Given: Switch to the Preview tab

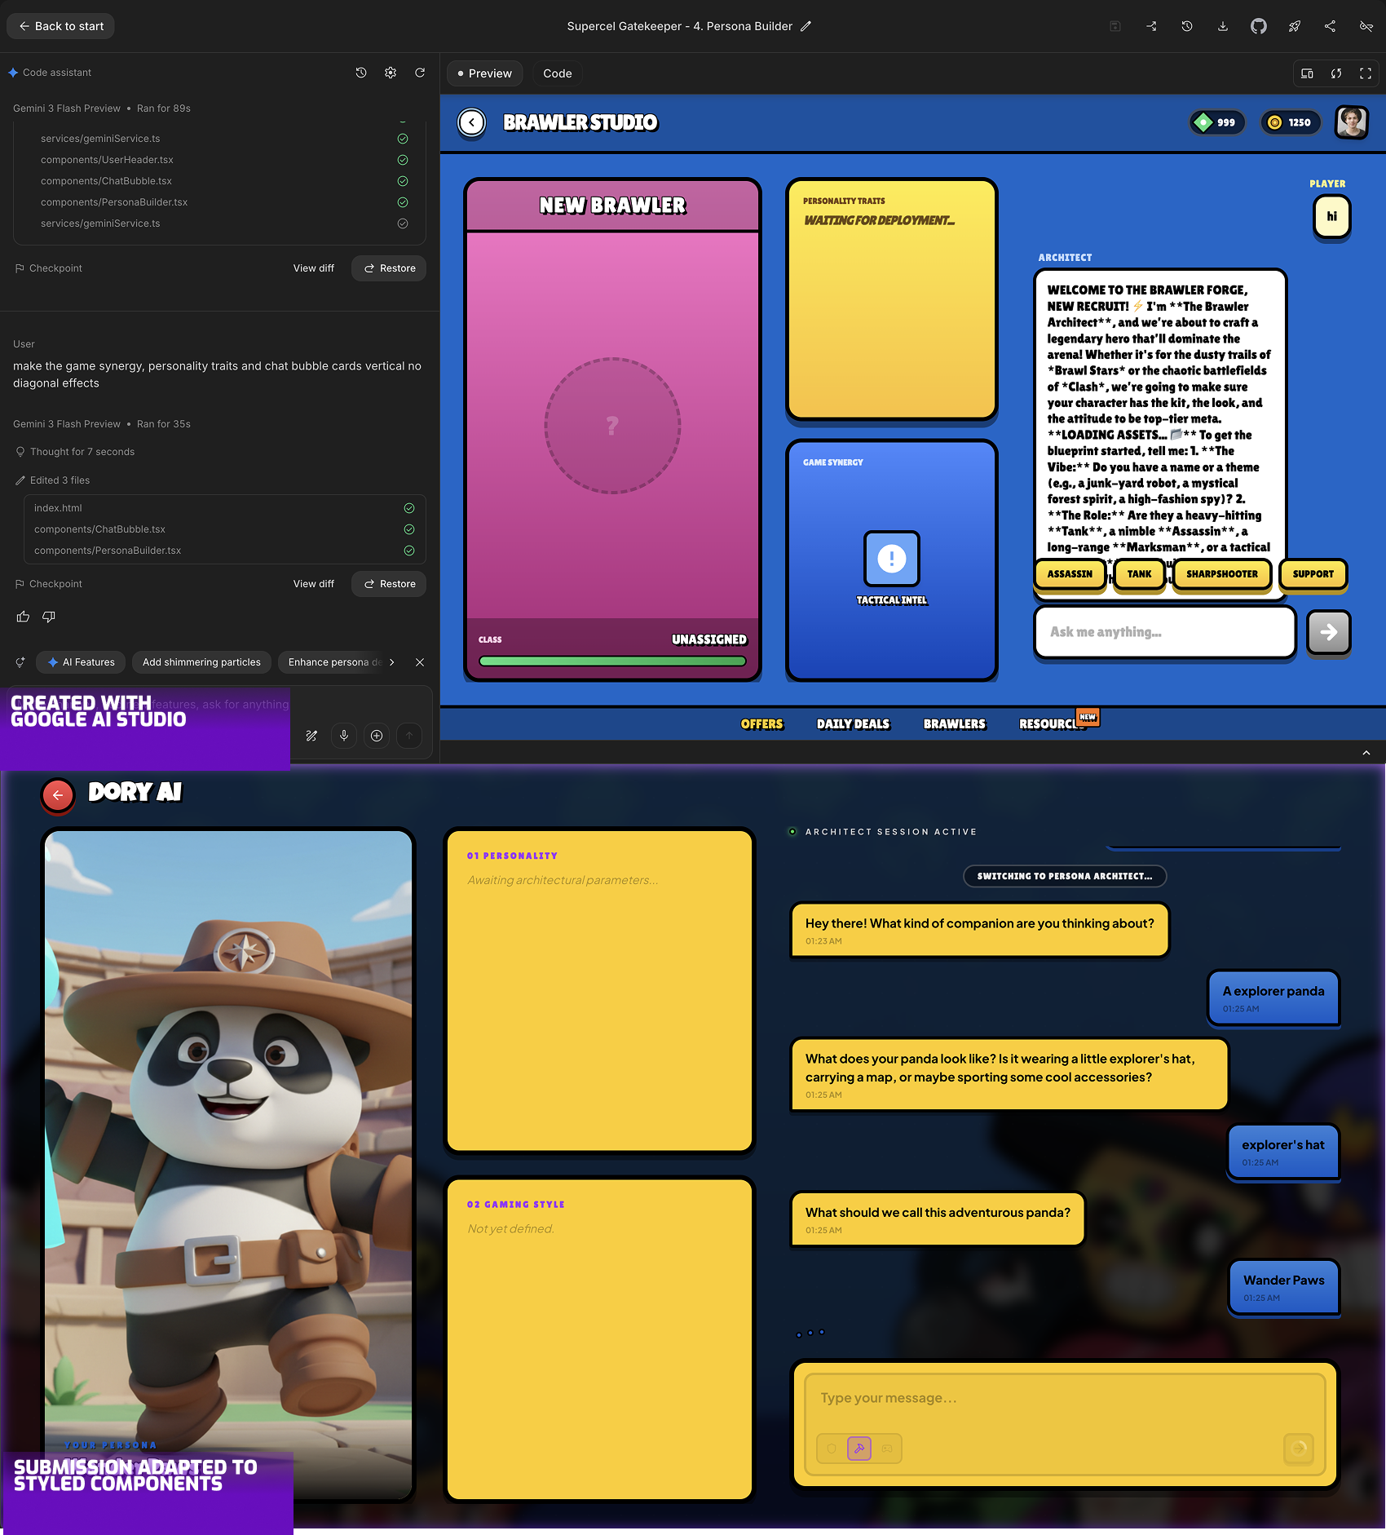Looking at the screenshot, I should 484,73.
